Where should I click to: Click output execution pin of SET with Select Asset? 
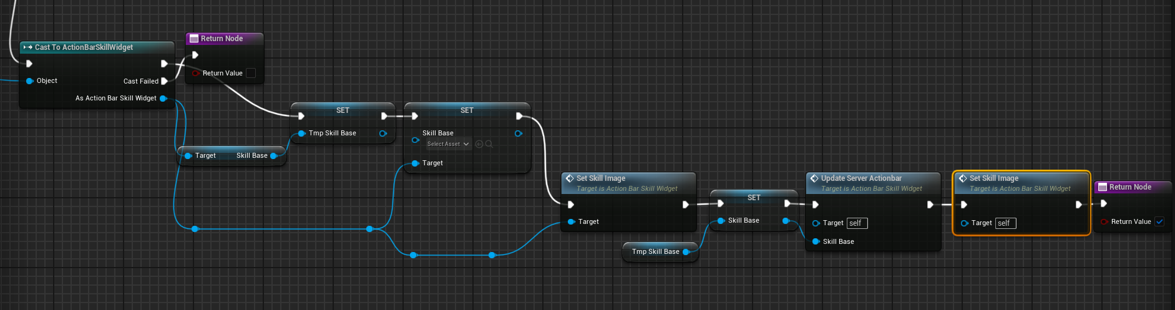[x=519, y=116]
